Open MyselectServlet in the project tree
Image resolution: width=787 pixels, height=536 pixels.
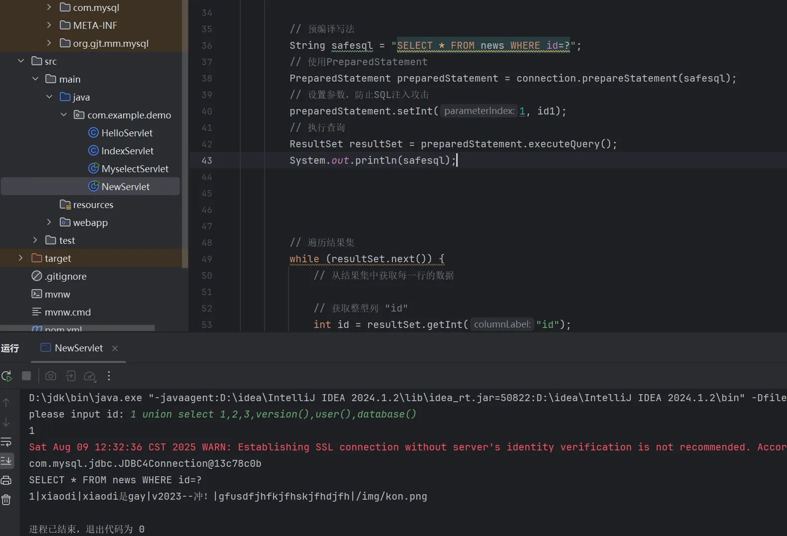click(134, 169)
